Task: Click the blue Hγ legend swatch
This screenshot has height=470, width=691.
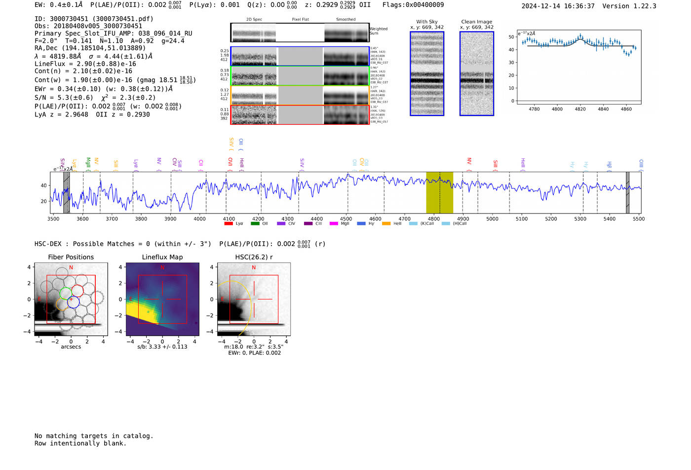Action: (x=361, y=223)
